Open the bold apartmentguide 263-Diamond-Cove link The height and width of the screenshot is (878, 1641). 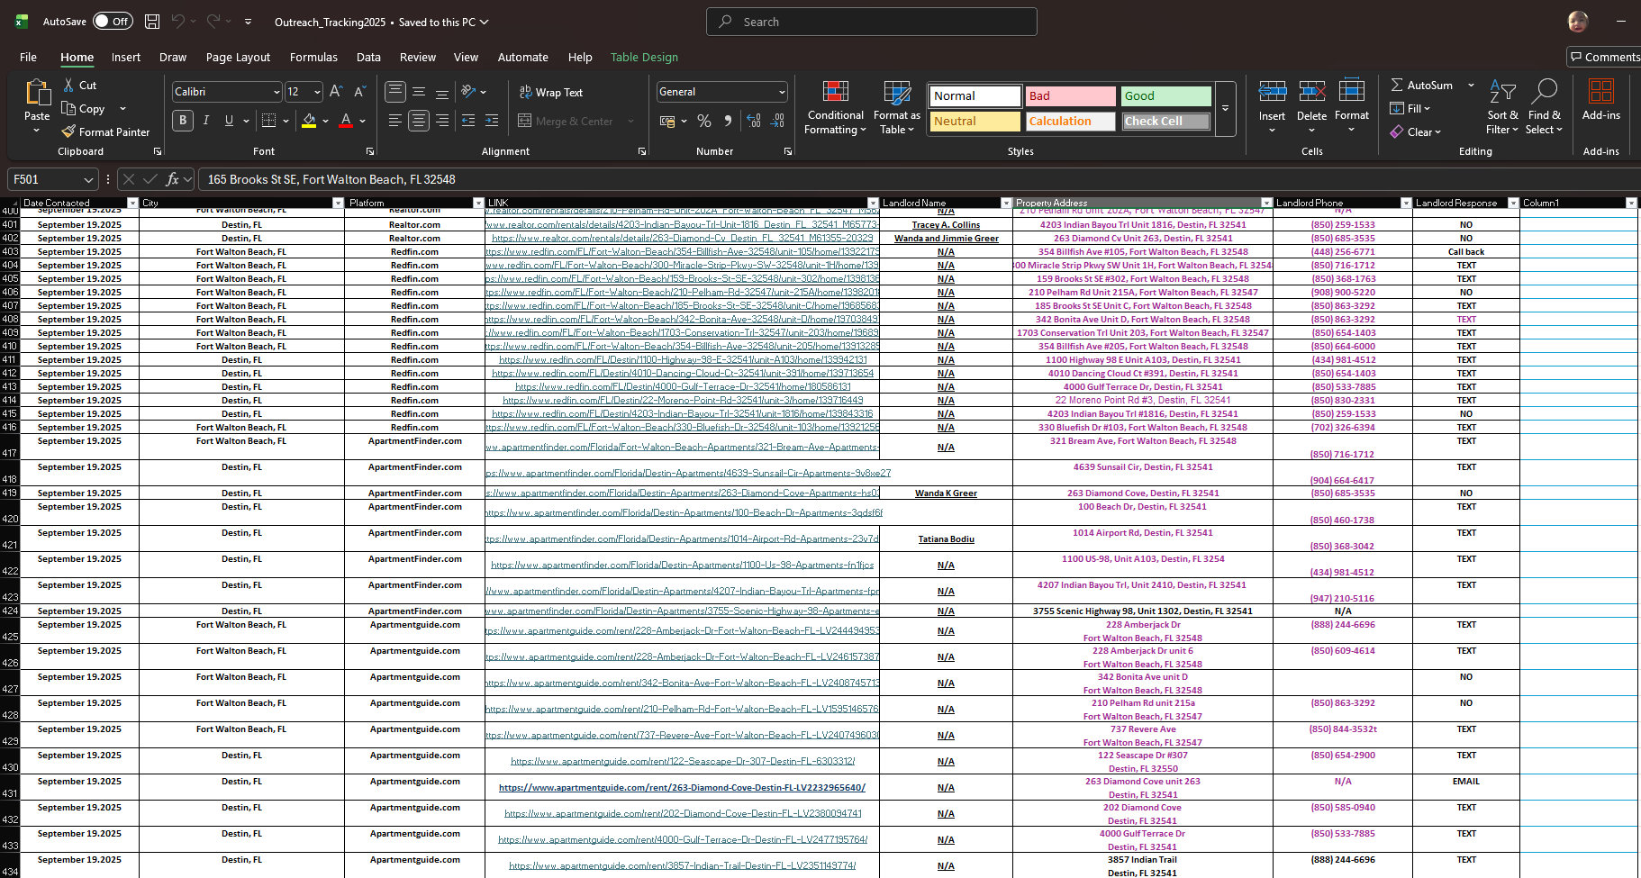point(682,788)
